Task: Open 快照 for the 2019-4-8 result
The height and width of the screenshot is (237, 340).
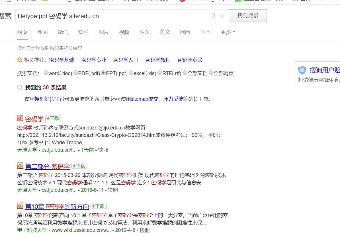Action: (145, 230)
